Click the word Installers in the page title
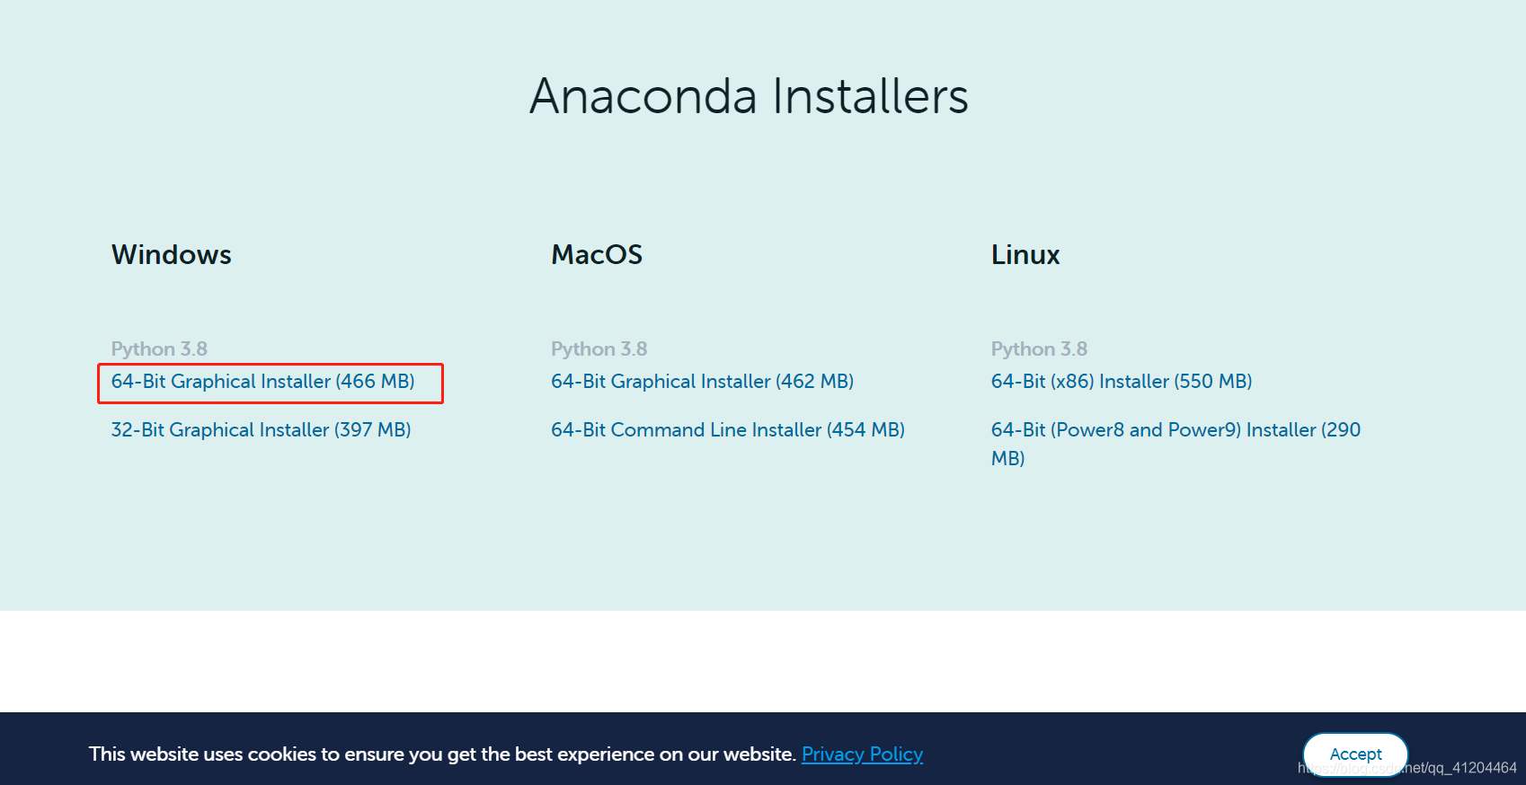 (870, 96)
